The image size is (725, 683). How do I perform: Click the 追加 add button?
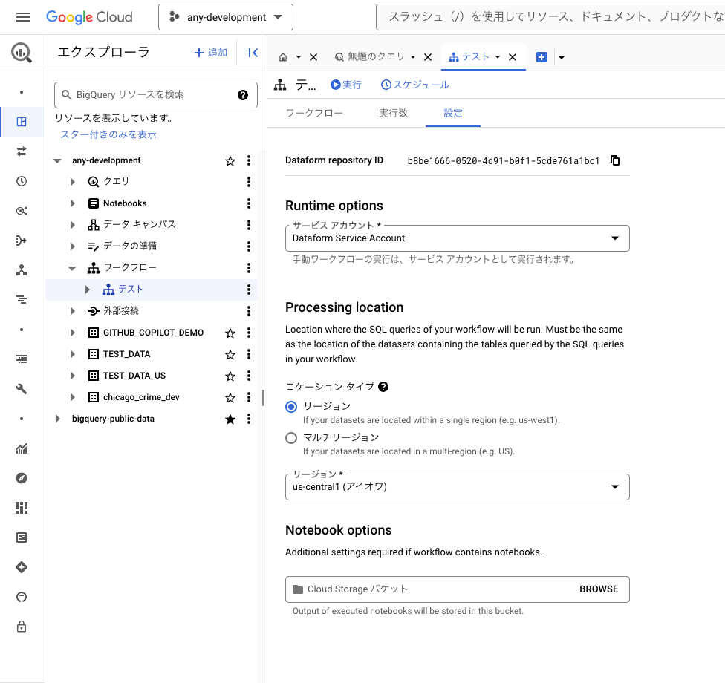coord(211,53)
